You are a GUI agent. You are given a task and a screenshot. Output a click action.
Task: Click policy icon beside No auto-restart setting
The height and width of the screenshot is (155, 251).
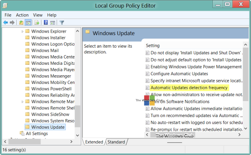tap(147, 122)
